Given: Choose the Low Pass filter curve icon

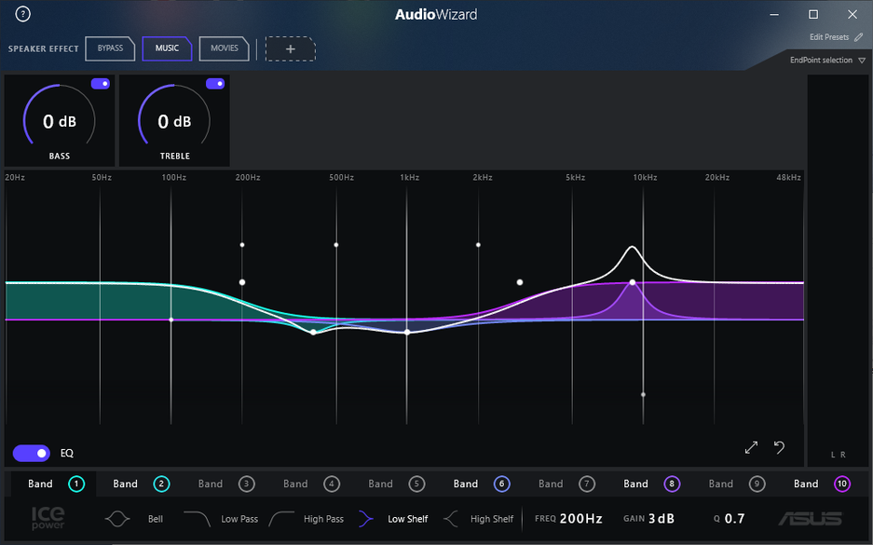Looking at the screenshot, I should tap(197, 519).
